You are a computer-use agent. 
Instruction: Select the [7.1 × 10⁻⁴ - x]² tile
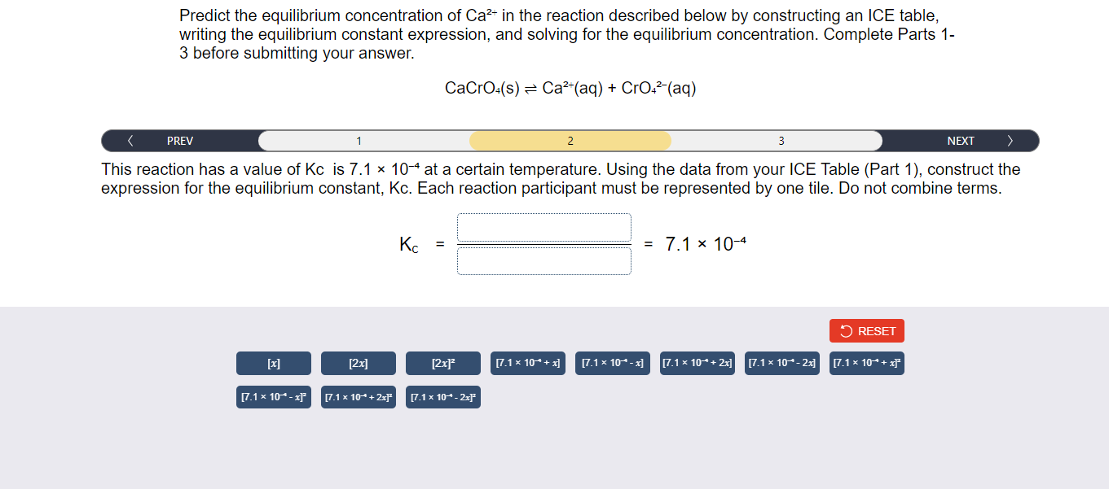274,397
